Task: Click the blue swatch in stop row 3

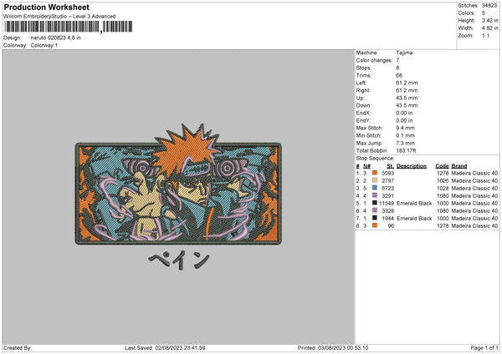Action: [374, 188]
